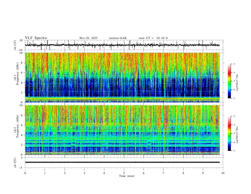Click the ch.1 spectrogram color scale bar
The height and width of the screenshot is (194, 251).
tap(229, 81)
